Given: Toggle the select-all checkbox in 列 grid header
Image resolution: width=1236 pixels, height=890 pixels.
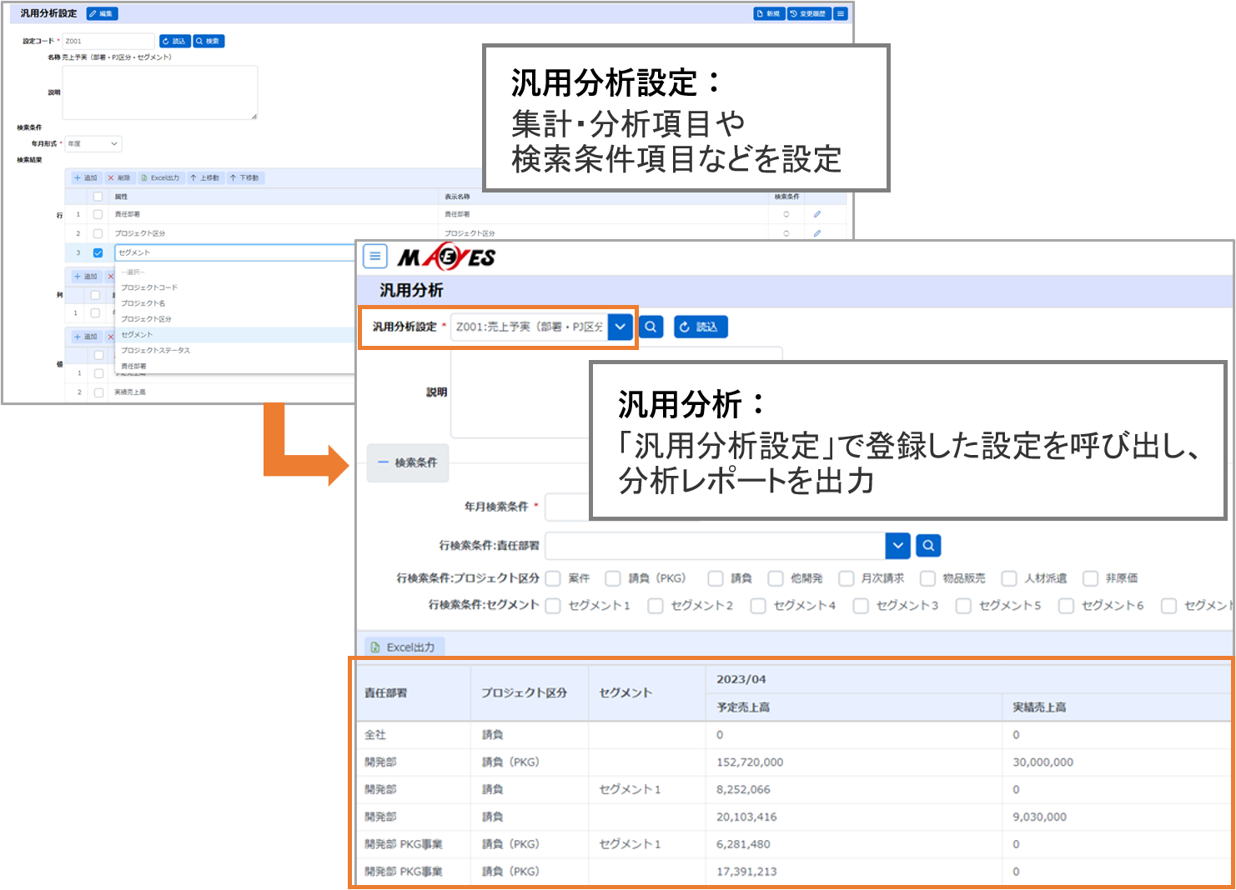Looking at the screenshot, I should (95, 295).
